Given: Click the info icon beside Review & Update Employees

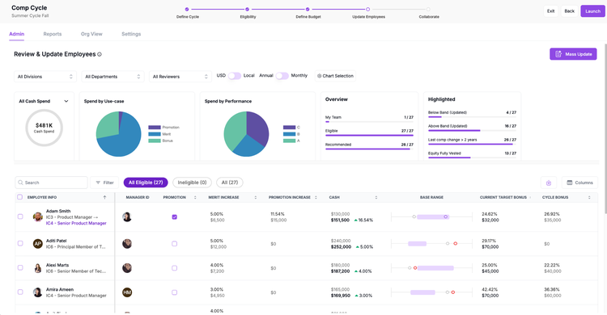Looking at the screenshot, I should pyautogui.click(x=100, y=54).
